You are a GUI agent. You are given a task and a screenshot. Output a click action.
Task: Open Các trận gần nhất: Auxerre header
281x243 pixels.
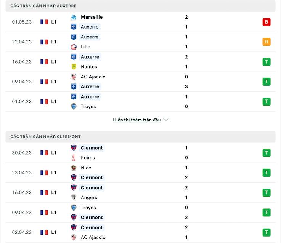coord(140,6)
